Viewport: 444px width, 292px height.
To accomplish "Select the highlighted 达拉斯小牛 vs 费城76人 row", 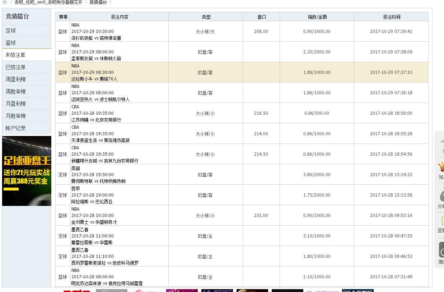I will tap(94, 79).
